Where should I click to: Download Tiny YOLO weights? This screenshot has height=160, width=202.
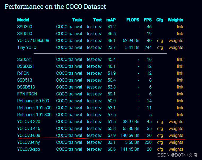tap(176, 48)
